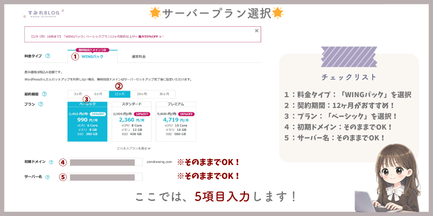Click the 最大55%OFF campaign banner text
The image size is (433, 216).
click(150, 36)
